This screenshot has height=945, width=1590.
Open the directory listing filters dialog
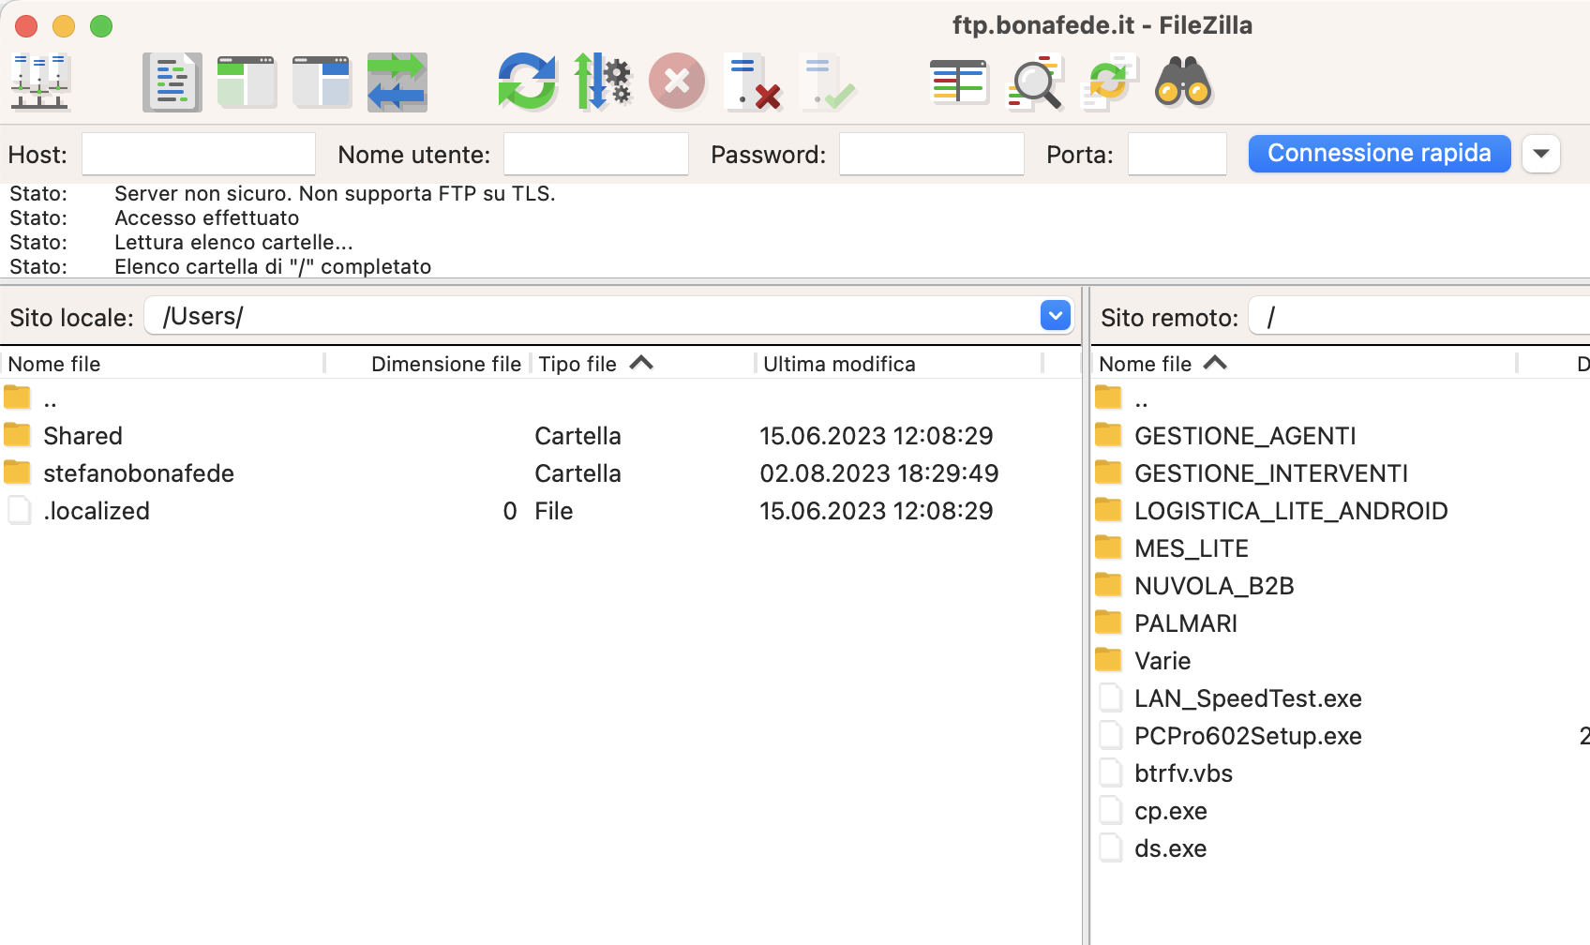(958, 82)
